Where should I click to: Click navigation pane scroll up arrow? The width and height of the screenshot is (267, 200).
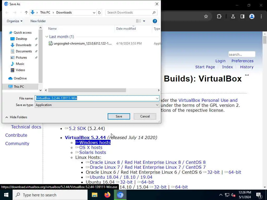40,28
